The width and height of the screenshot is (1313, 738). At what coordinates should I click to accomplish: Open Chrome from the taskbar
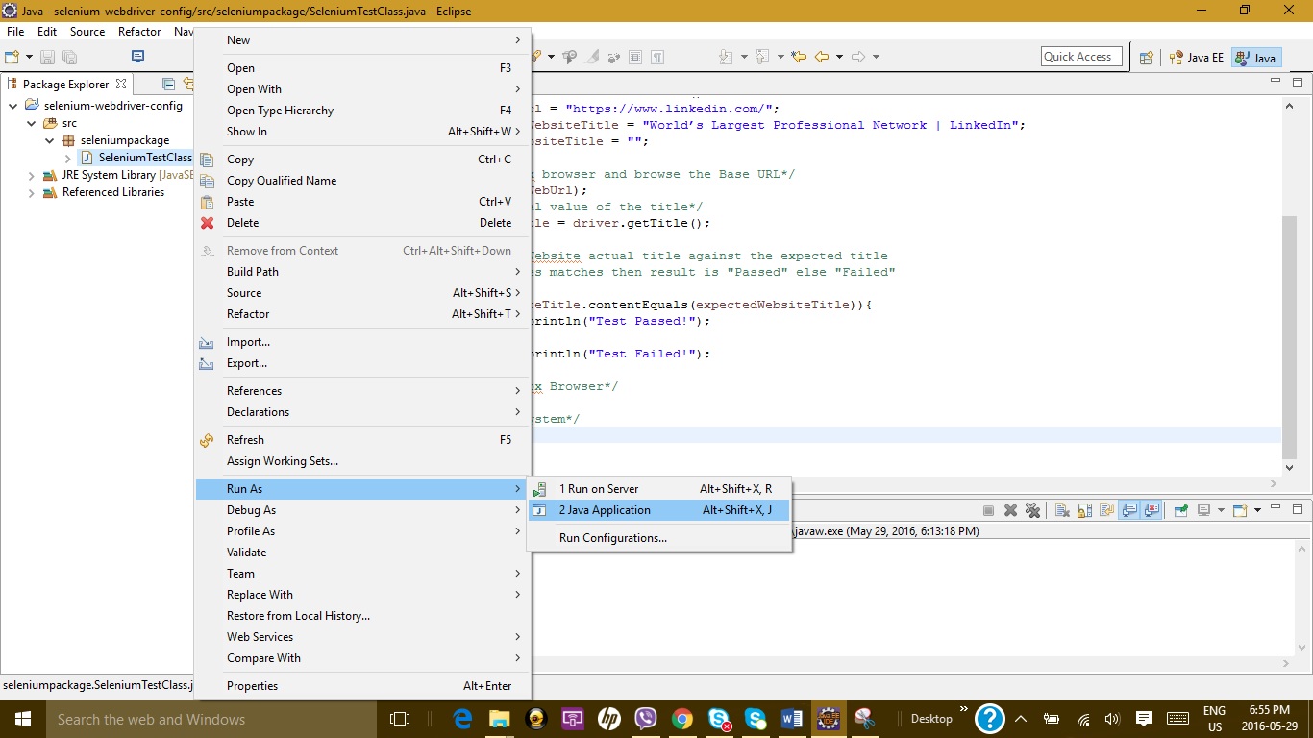[682, 719]
